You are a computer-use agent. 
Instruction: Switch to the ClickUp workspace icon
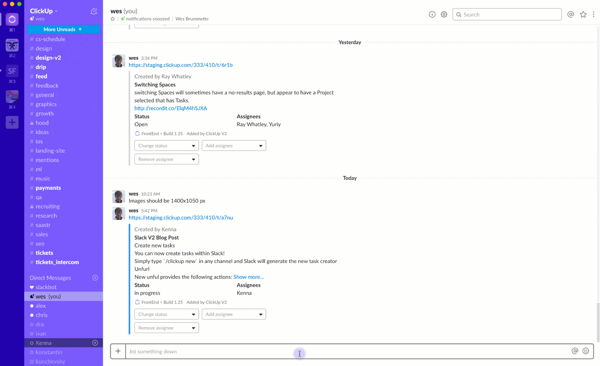click(x=12, y=19)
